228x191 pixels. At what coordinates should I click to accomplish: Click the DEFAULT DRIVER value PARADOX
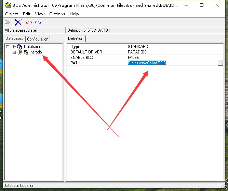pos(137,52)
